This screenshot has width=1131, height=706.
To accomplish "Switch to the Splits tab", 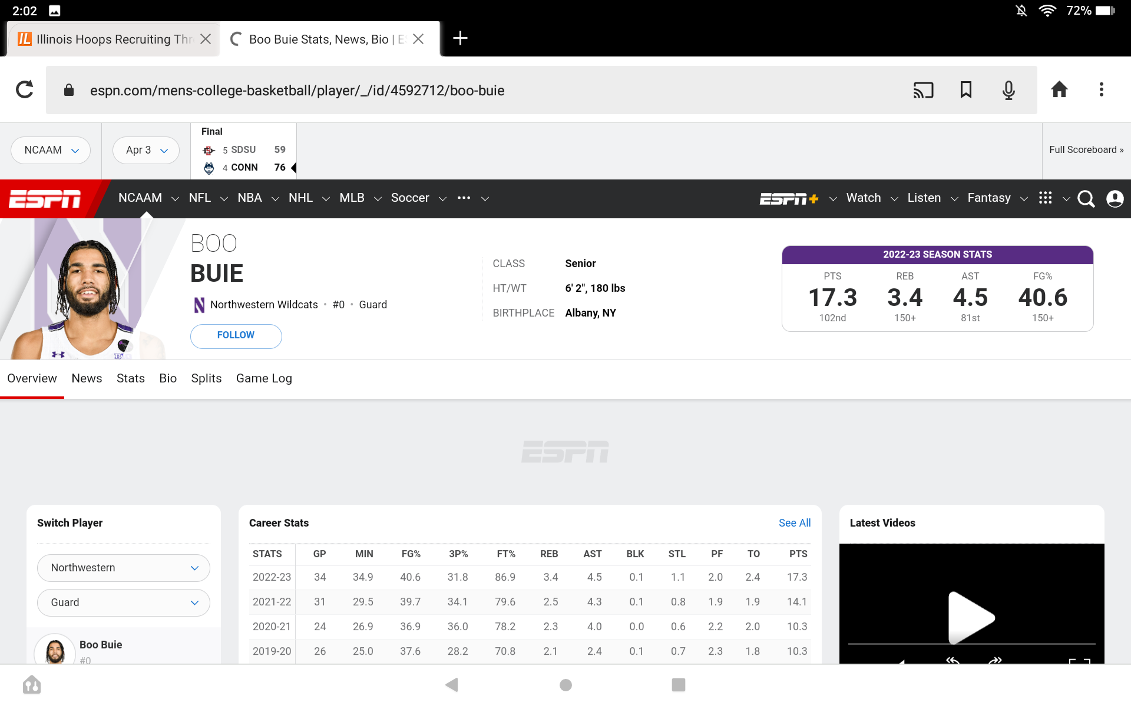I will (x=206, y=378).
